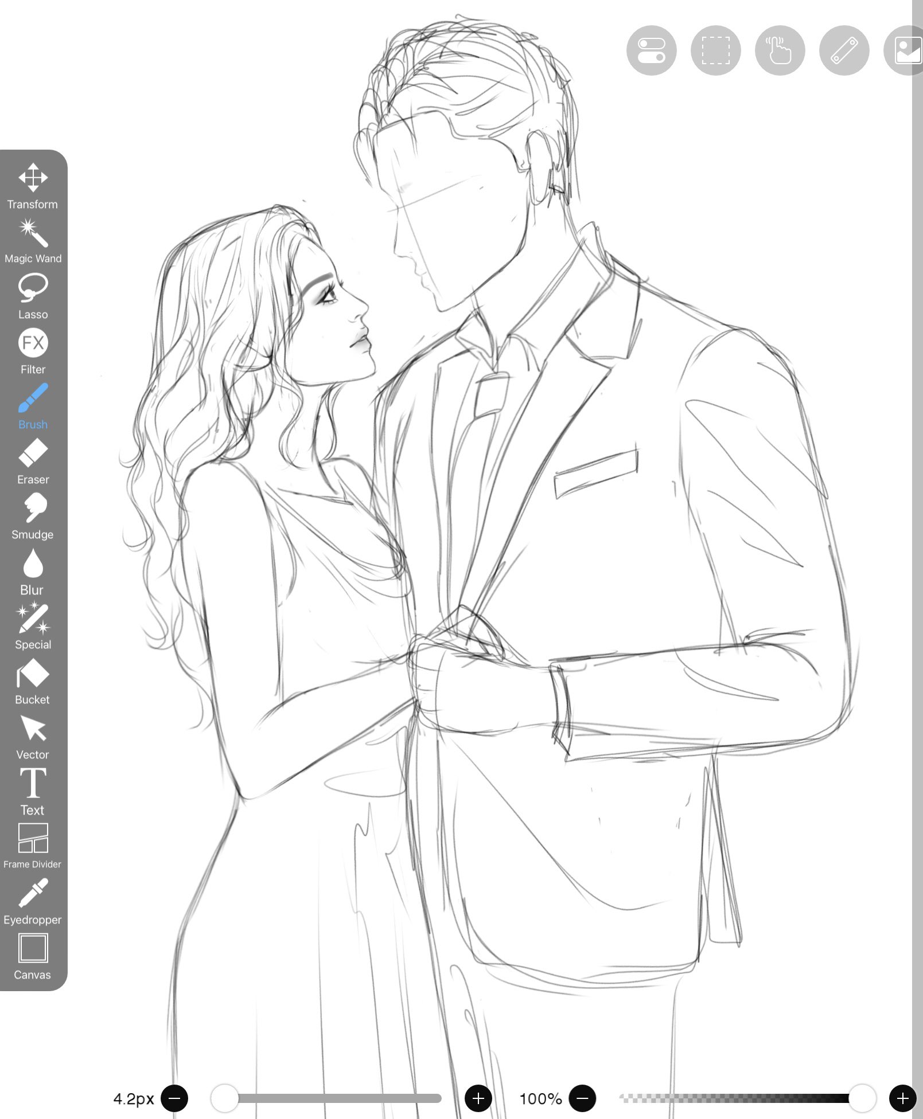Select the Transform tool
The width and height of the screenshot is (923, 1119).
click(x=33, y=186)
